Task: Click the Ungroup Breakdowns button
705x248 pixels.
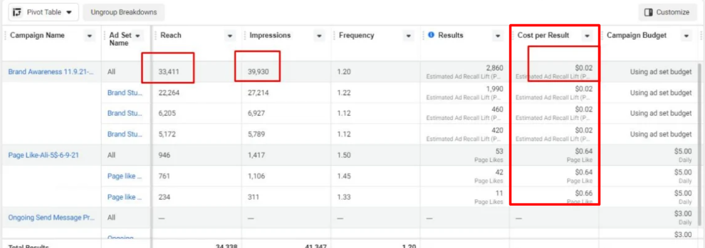Action: point(124,12)
